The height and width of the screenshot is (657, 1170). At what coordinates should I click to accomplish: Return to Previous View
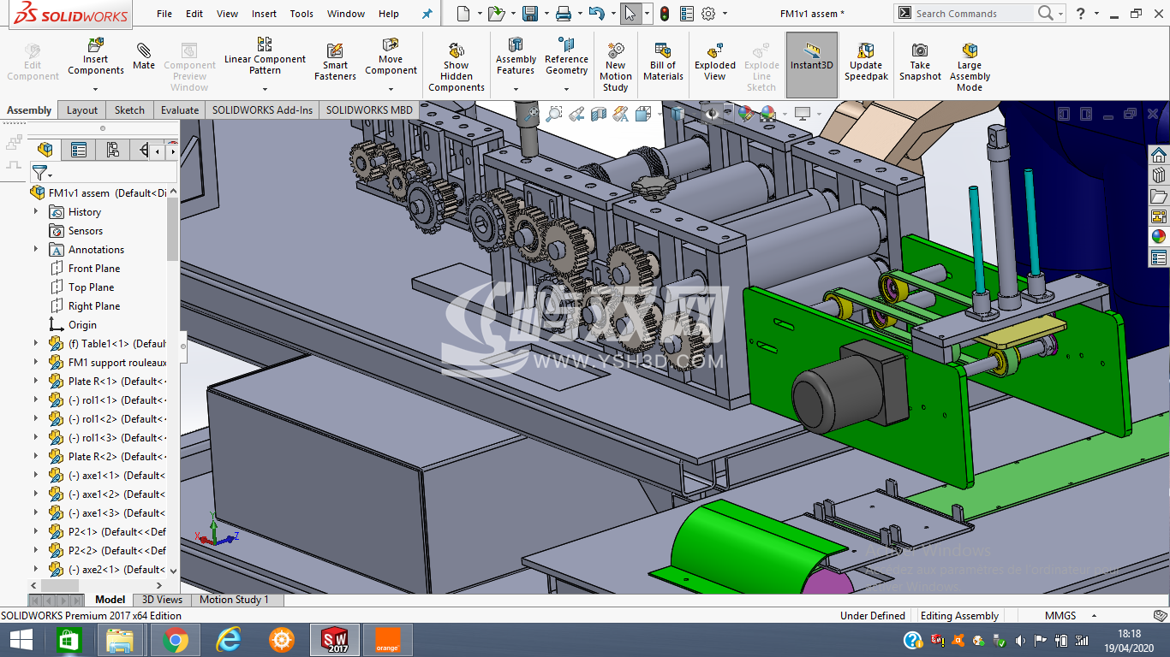point(576,113)
